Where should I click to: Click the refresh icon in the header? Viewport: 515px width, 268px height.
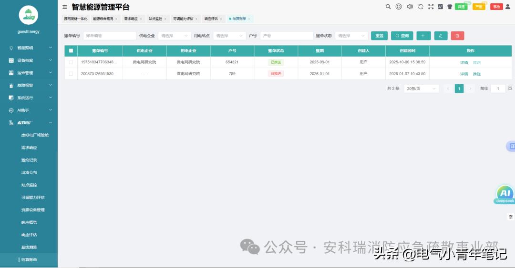click(421, 7)
